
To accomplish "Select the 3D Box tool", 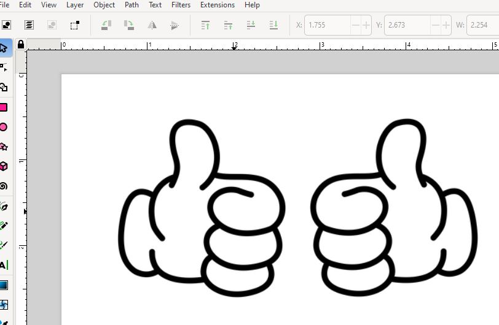I will point(4,166).
